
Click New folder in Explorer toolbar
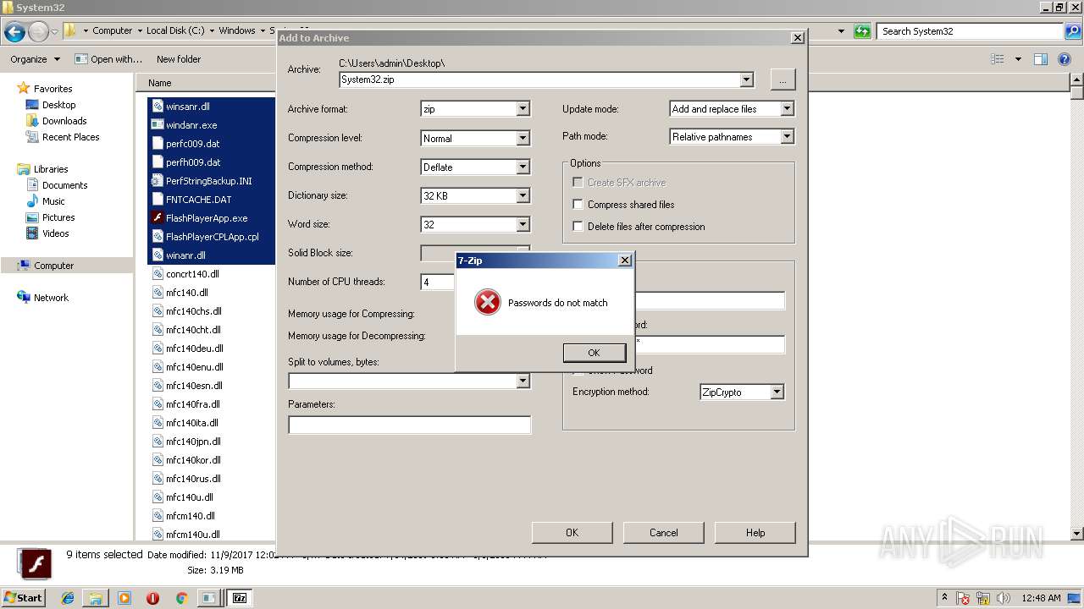click(x=179, y=59)
